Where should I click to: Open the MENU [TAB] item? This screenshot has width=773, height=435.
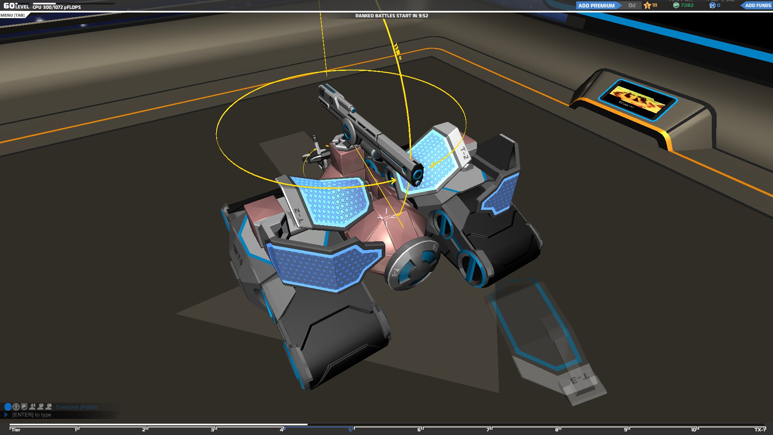tap(12, 15)
